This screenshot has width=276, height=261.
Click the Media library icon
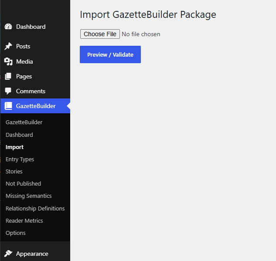[8, 61]
